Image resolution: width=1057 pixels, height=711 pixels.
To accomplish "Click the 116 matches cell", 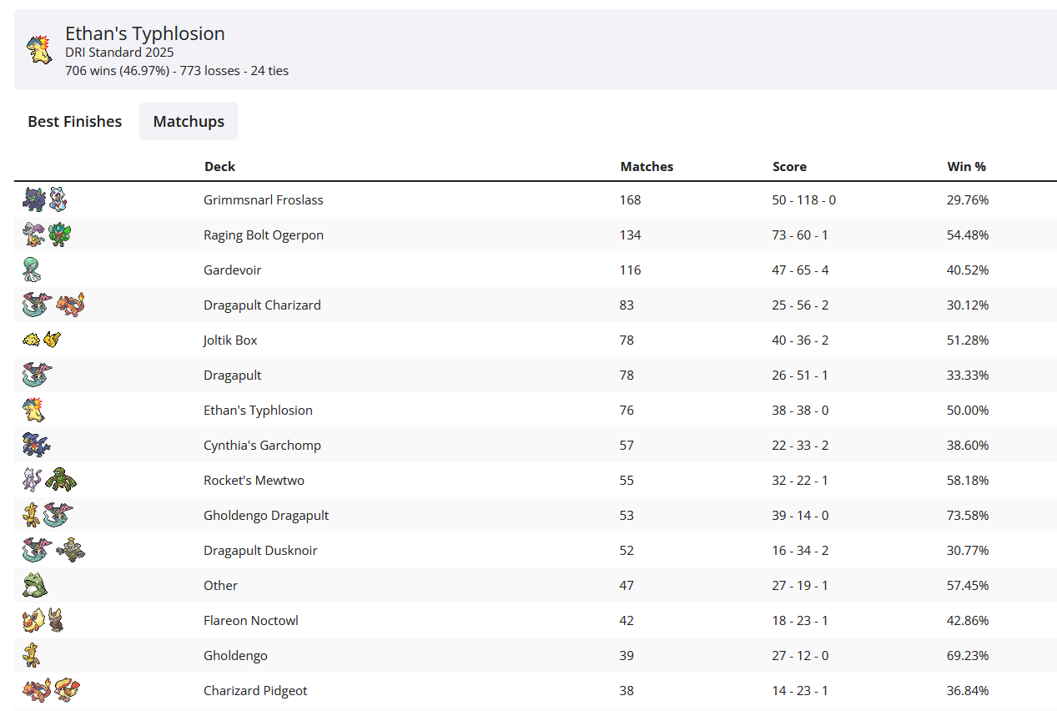I will click(x=631, y=270).
